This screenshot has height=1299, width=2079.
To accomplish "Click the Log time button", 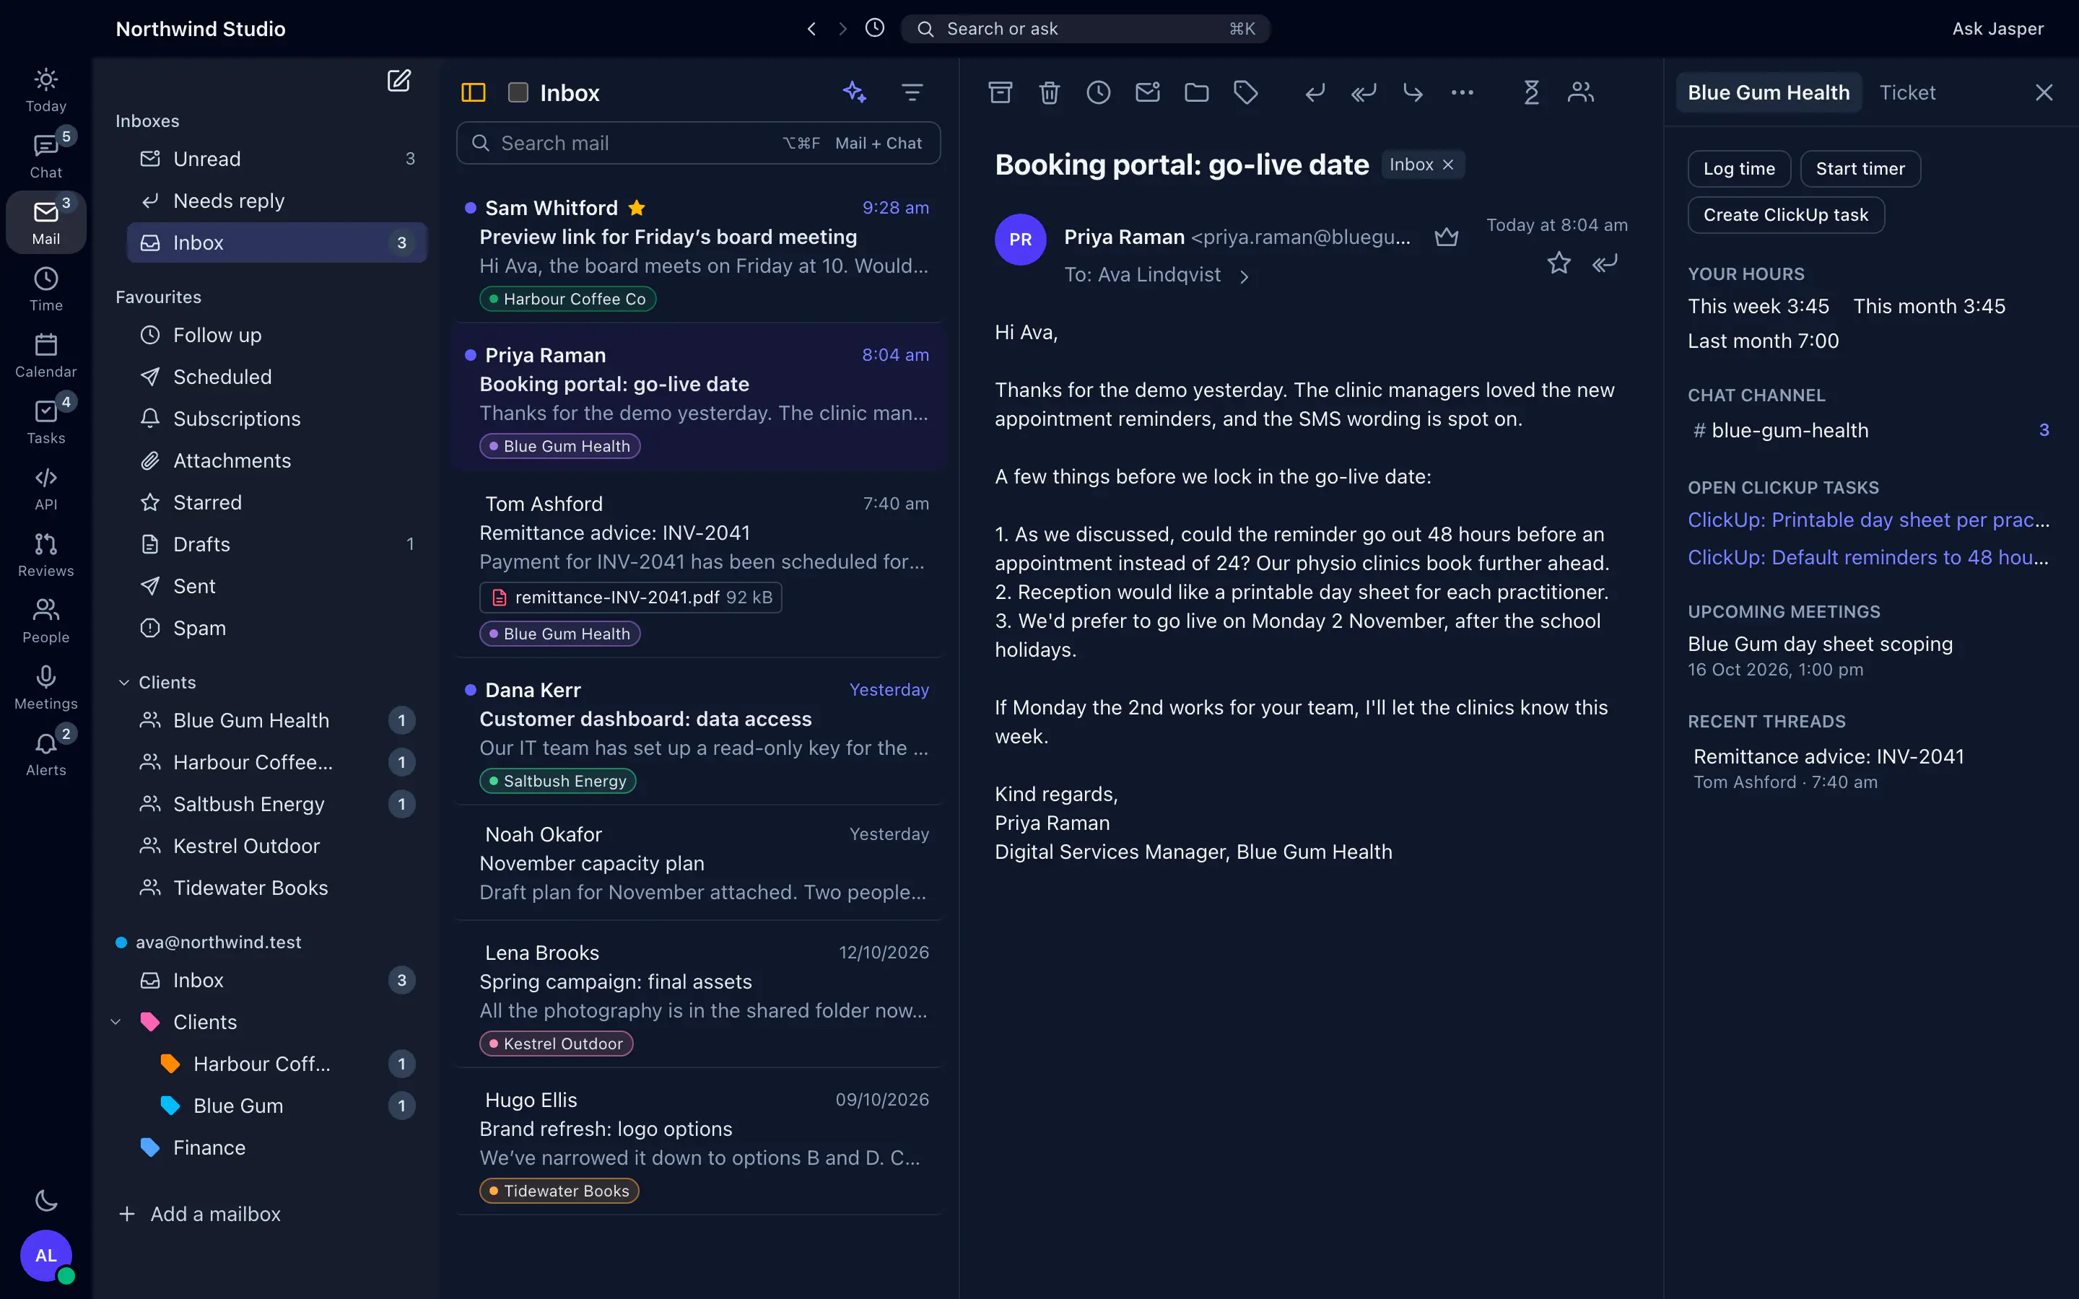I will [x=1739, y=168].
